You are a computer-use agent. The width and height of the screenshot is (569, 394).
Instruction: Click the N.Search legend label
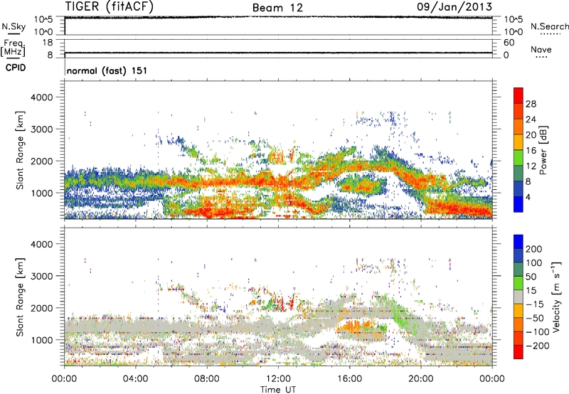549,26
